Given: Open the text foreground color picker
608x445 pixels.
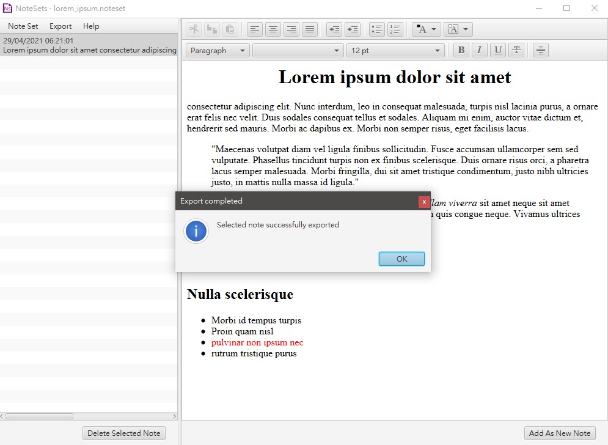Looking at the screenshot, I should tap(427, 29).
